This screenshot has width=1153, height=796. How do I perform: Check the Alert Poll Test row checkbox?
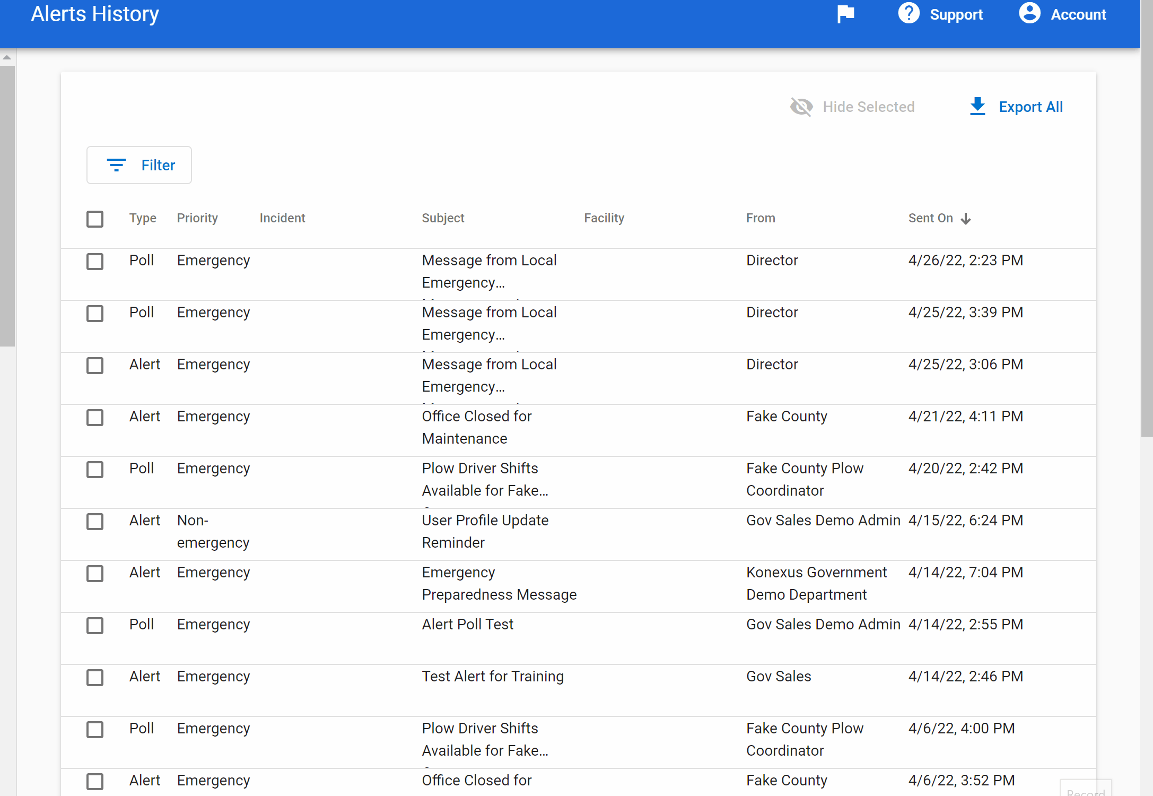click(94, 626)
